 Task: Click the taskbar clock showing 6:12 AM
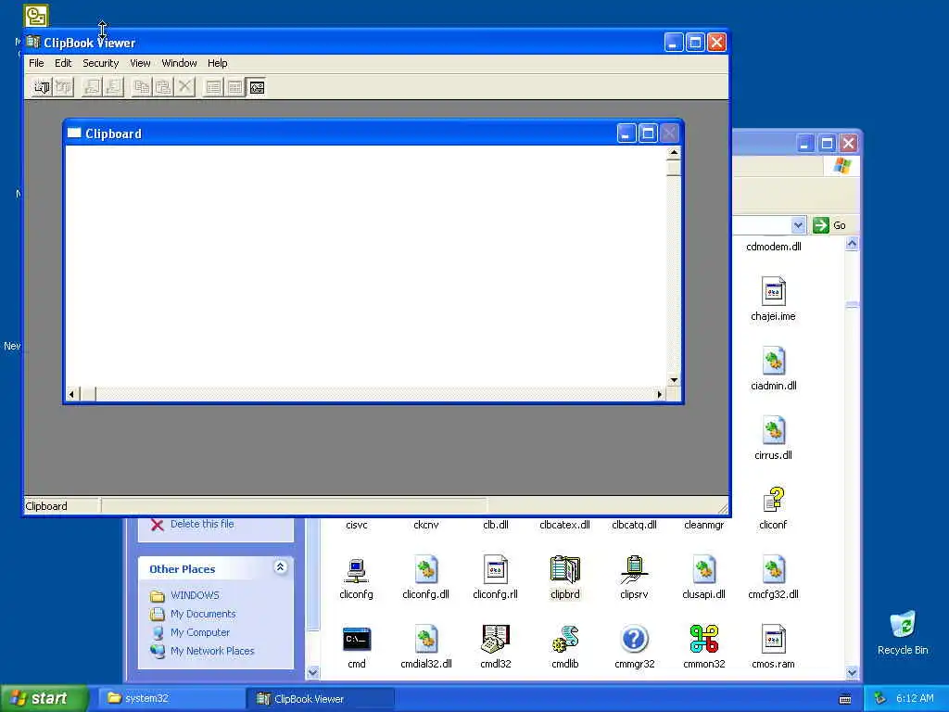915,699
